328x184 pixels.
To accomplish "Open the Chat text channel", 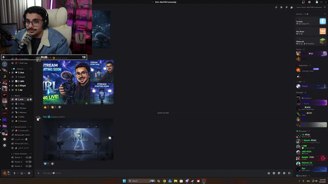I will (21, 73).
